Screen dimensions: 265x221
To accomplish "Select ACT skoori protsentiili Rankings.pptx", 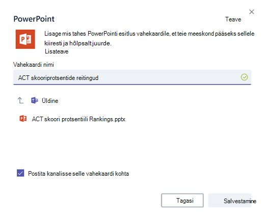I will pos(78,119).
